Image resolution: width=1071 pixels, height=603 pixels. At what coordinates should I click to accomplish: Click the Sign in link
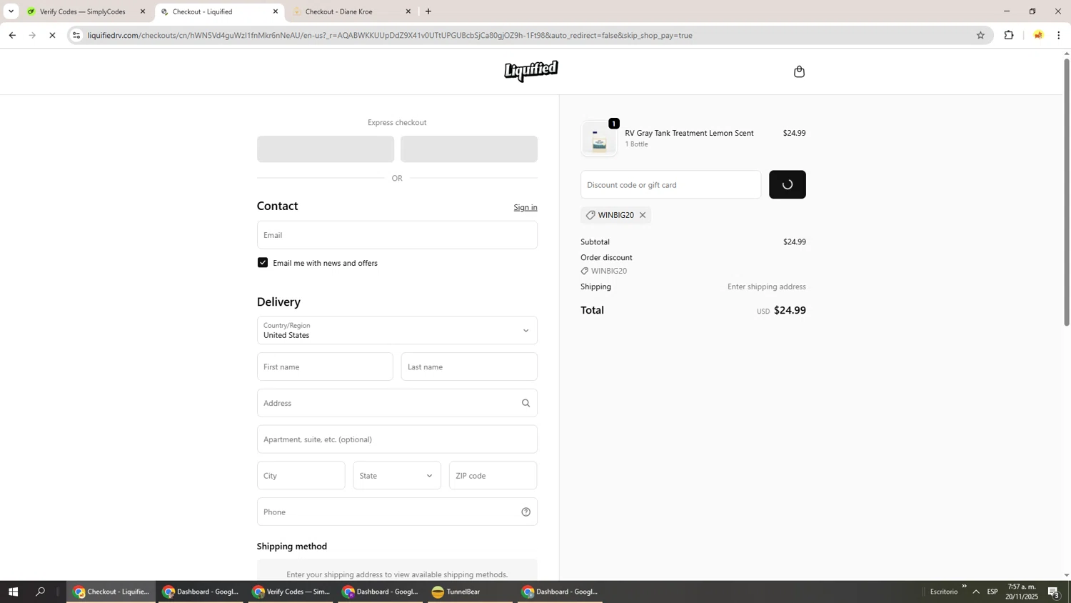(526, 207)
